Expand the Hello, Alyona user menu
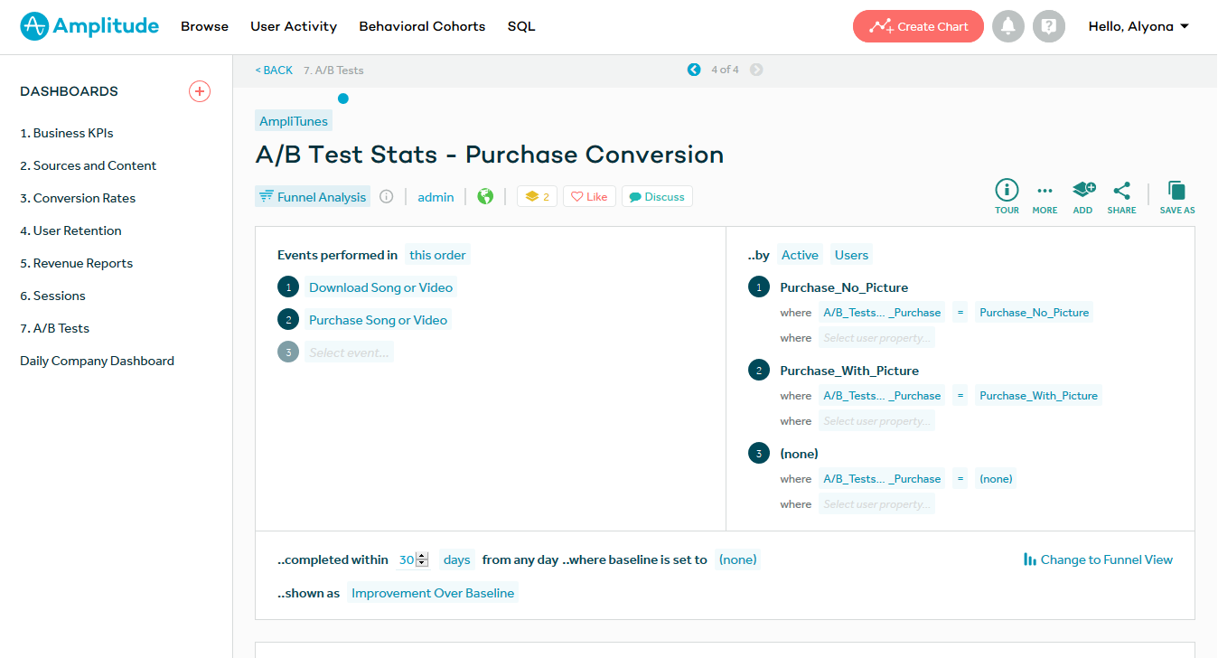 coord(1138,26)
